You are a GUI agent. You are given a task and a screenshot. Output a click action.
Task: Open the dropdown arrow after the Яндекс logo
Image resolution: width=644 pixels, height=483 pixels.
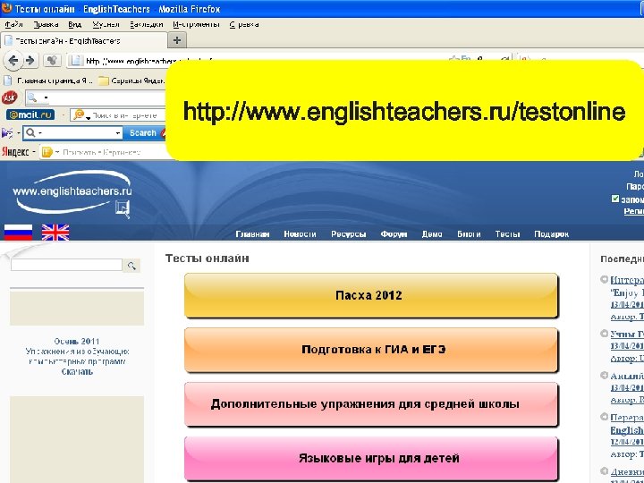(x=34, y=152)
